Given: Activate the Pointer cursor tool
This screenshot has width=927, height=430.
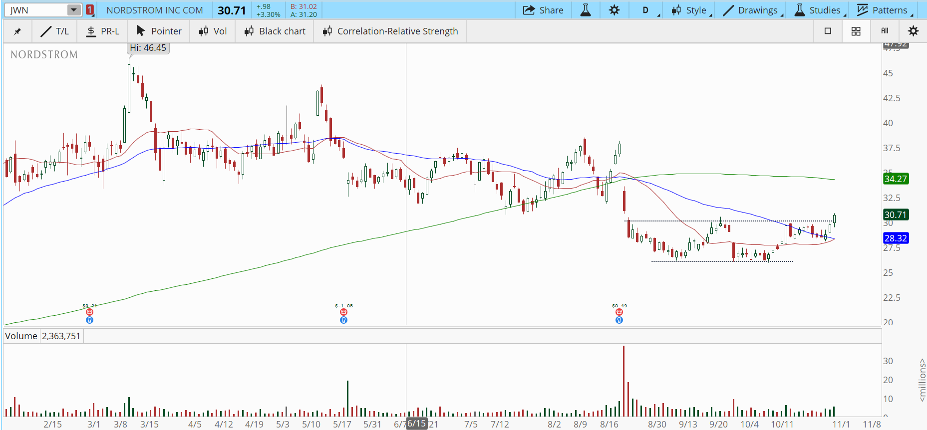Looking at the screenshot, I should click(x=159, y=31).
